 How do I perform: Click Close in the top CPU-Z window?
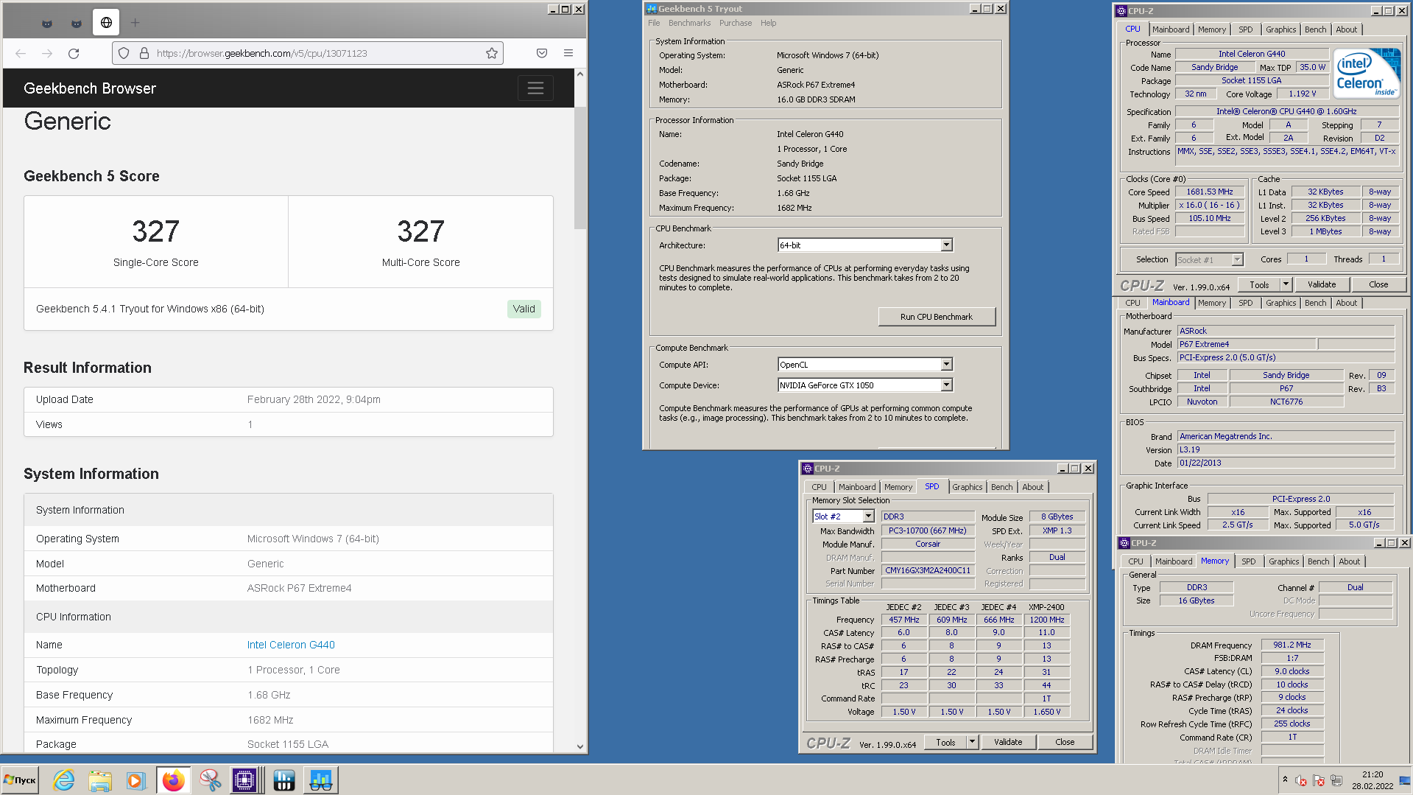(x=1378, y=284)
